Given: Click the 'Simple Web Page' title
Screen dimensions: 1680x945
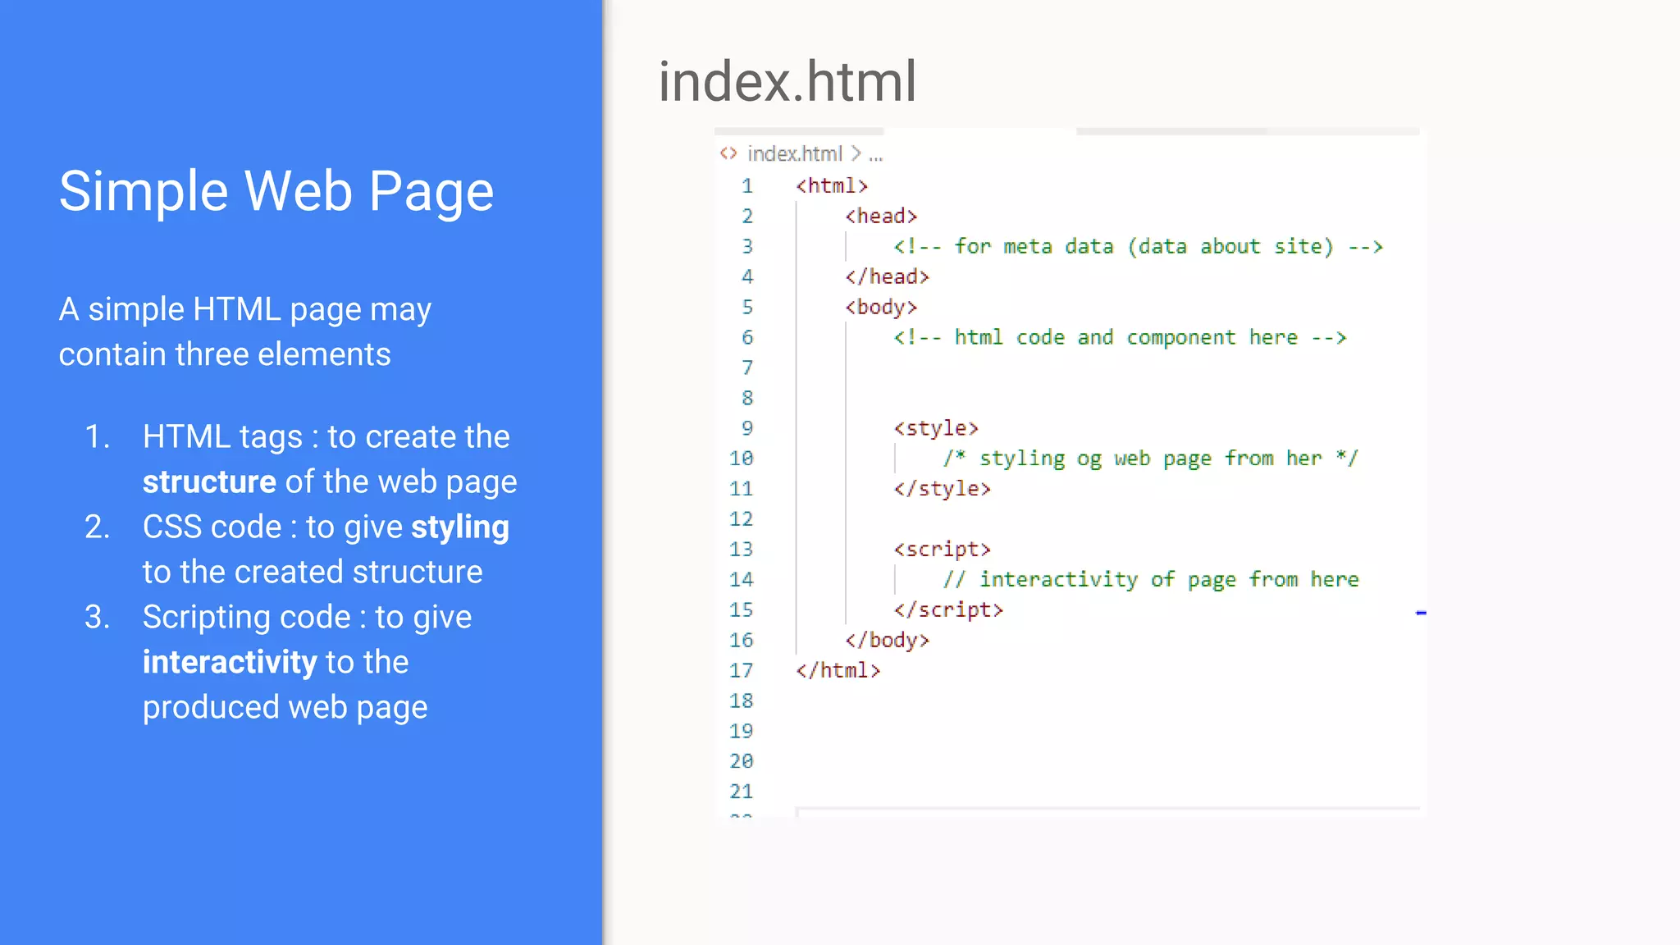Looking at the screenshot, I should coord(276,192).
